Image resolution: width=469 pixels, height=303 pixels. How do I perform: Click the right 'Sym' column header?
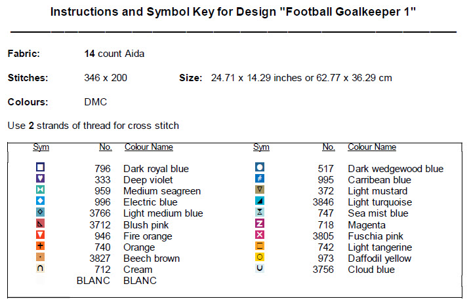(261, 147)
